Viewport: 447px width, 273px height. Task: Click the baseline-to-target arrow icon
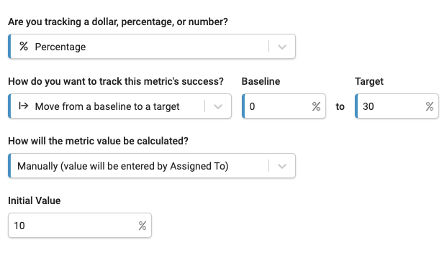(x=23, y=106)
